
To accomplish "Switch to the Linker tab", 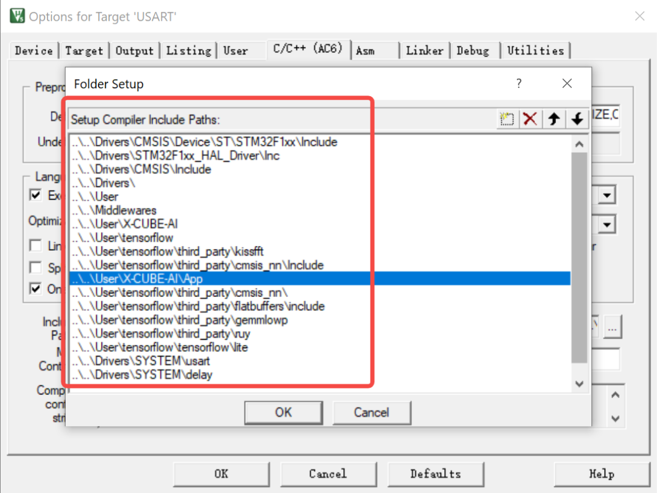I will 425,51.
